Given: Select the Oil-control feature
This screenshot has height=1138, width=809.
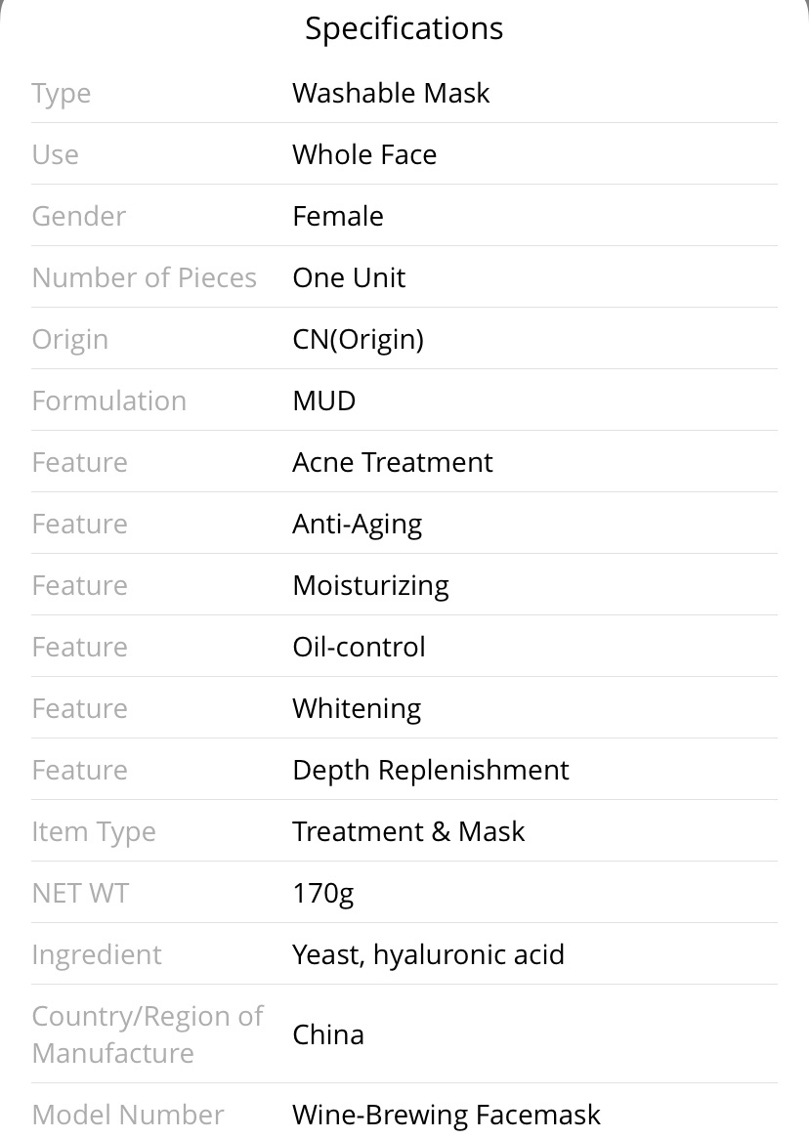Looking at the screenshot, I should (359, 647).
